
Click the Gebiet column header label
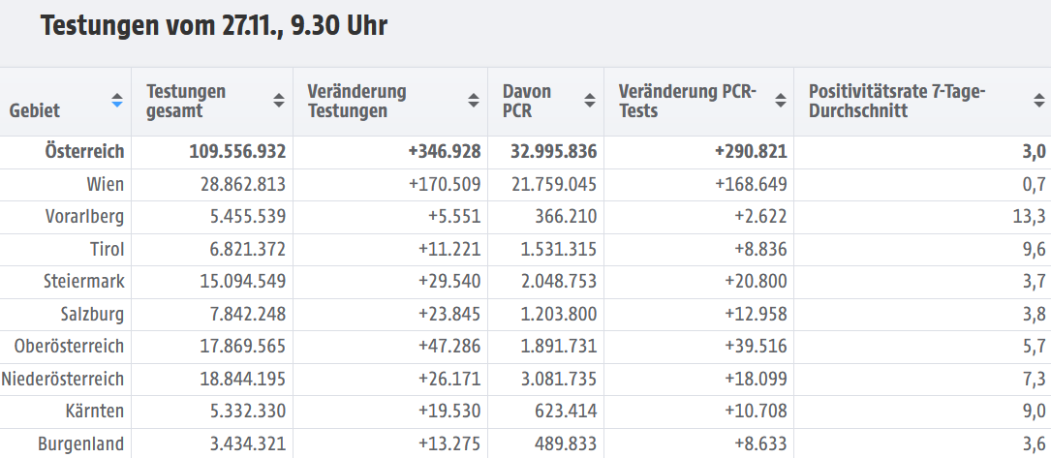point(34,110)
